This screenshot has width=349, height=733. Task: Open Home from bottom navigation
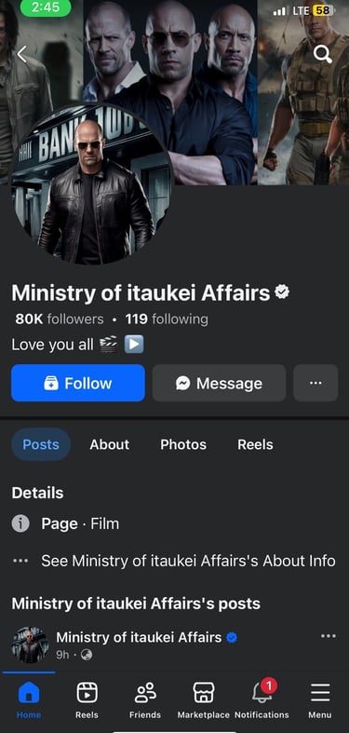(29, 699)
